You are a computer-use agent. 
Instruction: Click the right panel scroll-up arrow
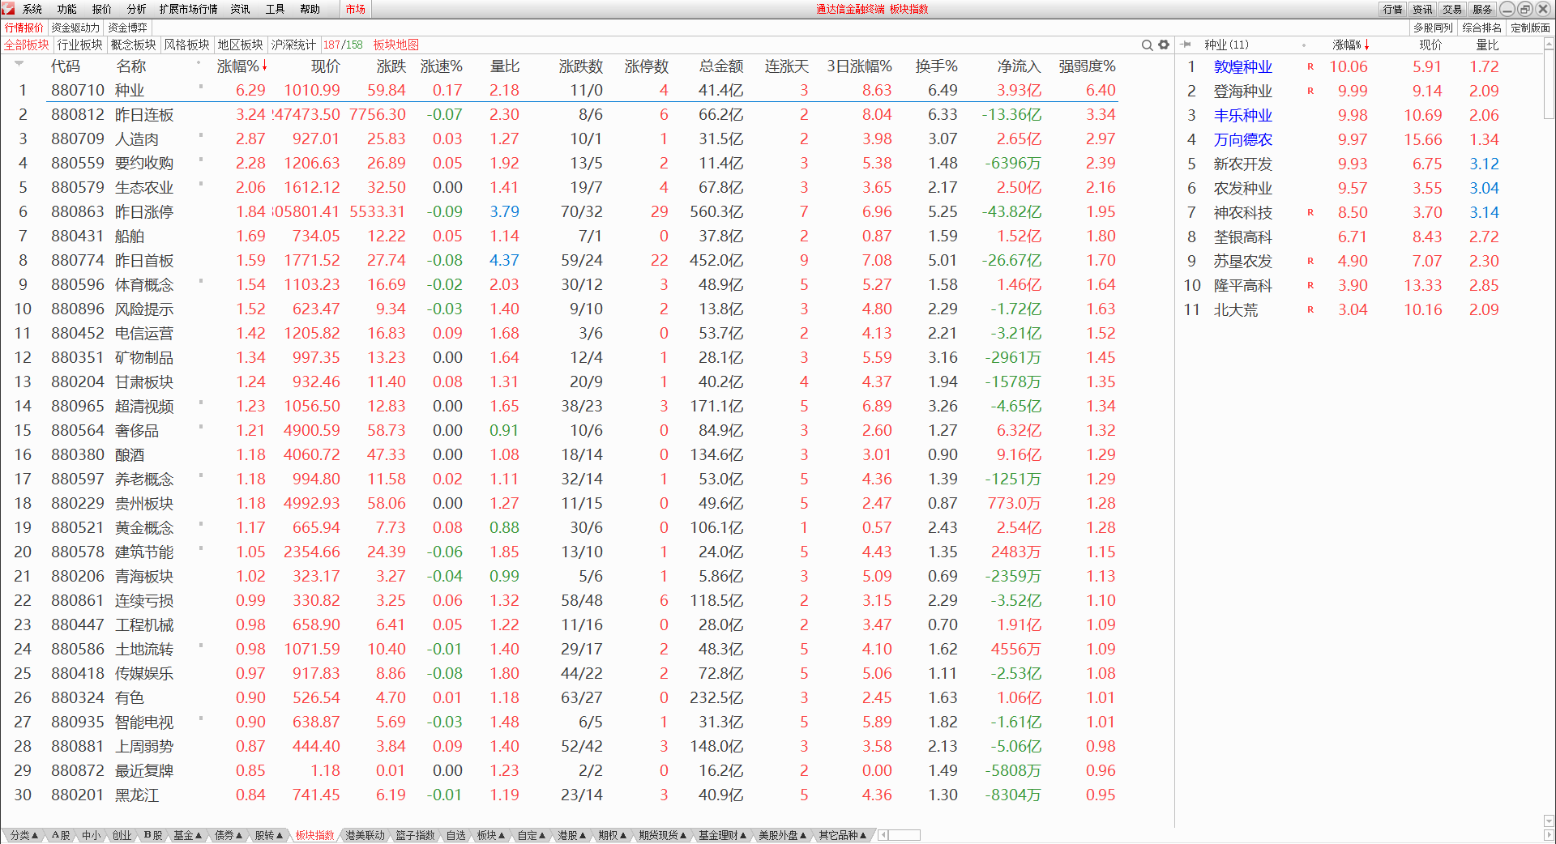(x=1549, y=45)
